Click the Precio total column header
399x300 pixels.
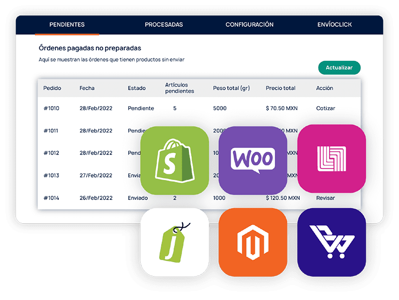point(280,88)
